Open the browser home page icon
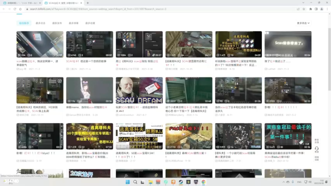This screenshot has height=186, width=331. tap(20, 9)
